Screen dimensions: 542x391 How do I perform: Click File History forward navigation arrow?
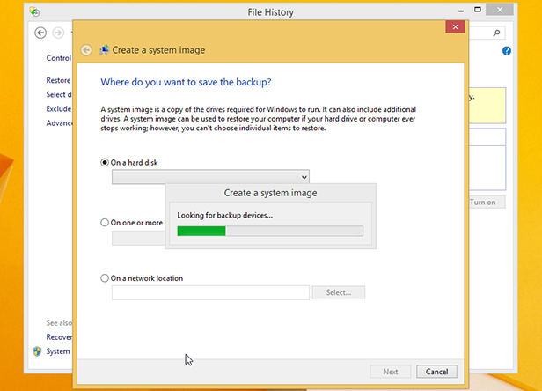(x=58, y=33)
